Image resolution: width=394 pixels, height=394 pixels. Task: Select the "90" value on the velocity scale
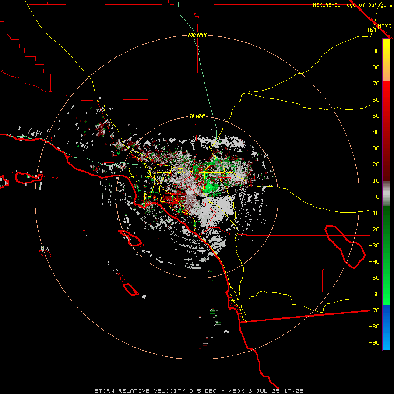click(x=376, y=51)
